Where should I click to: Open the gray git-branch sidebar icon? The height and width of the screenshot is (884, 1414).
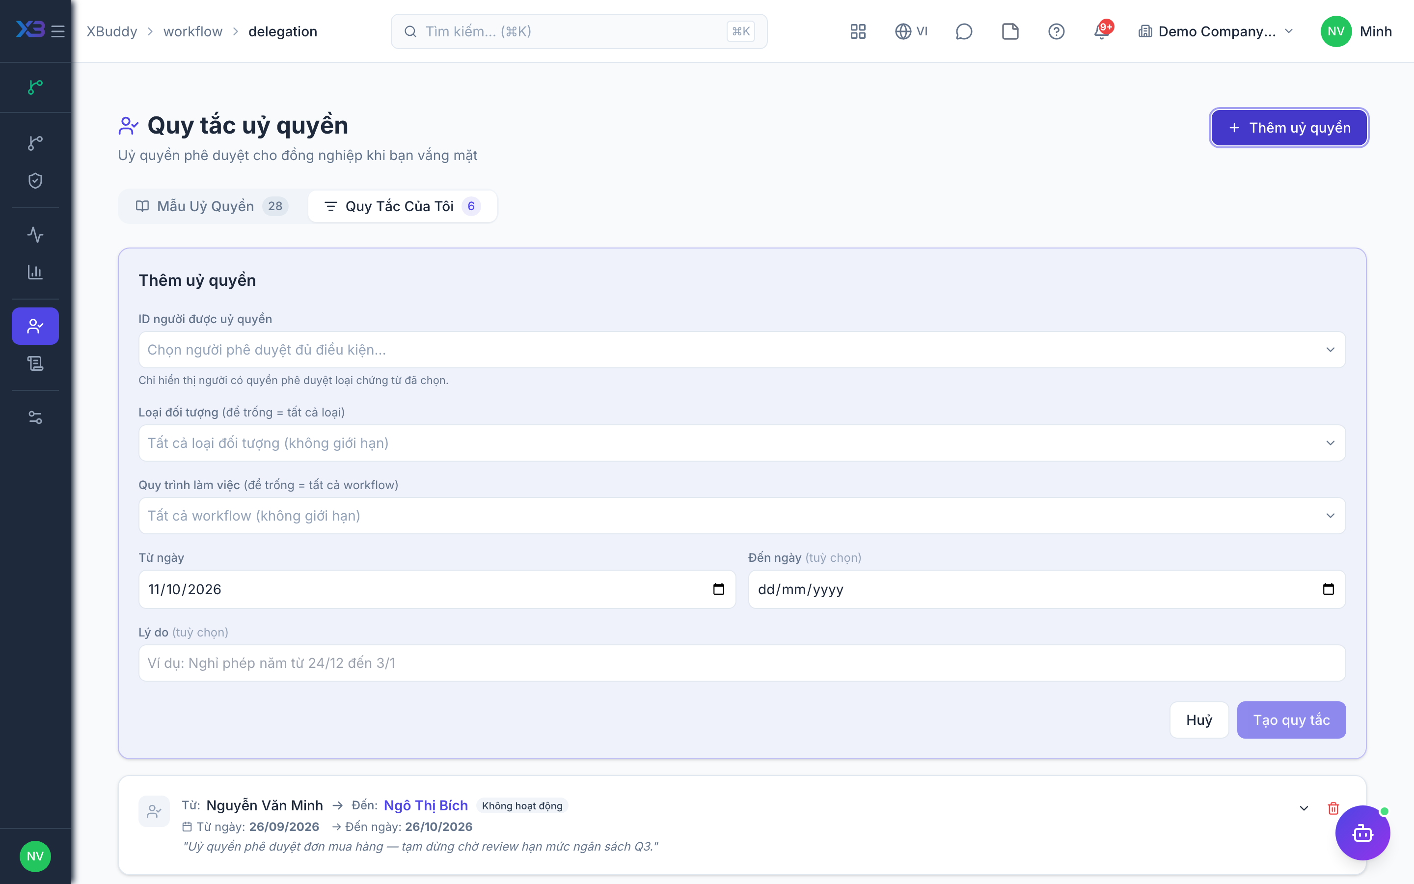(35, 143)
